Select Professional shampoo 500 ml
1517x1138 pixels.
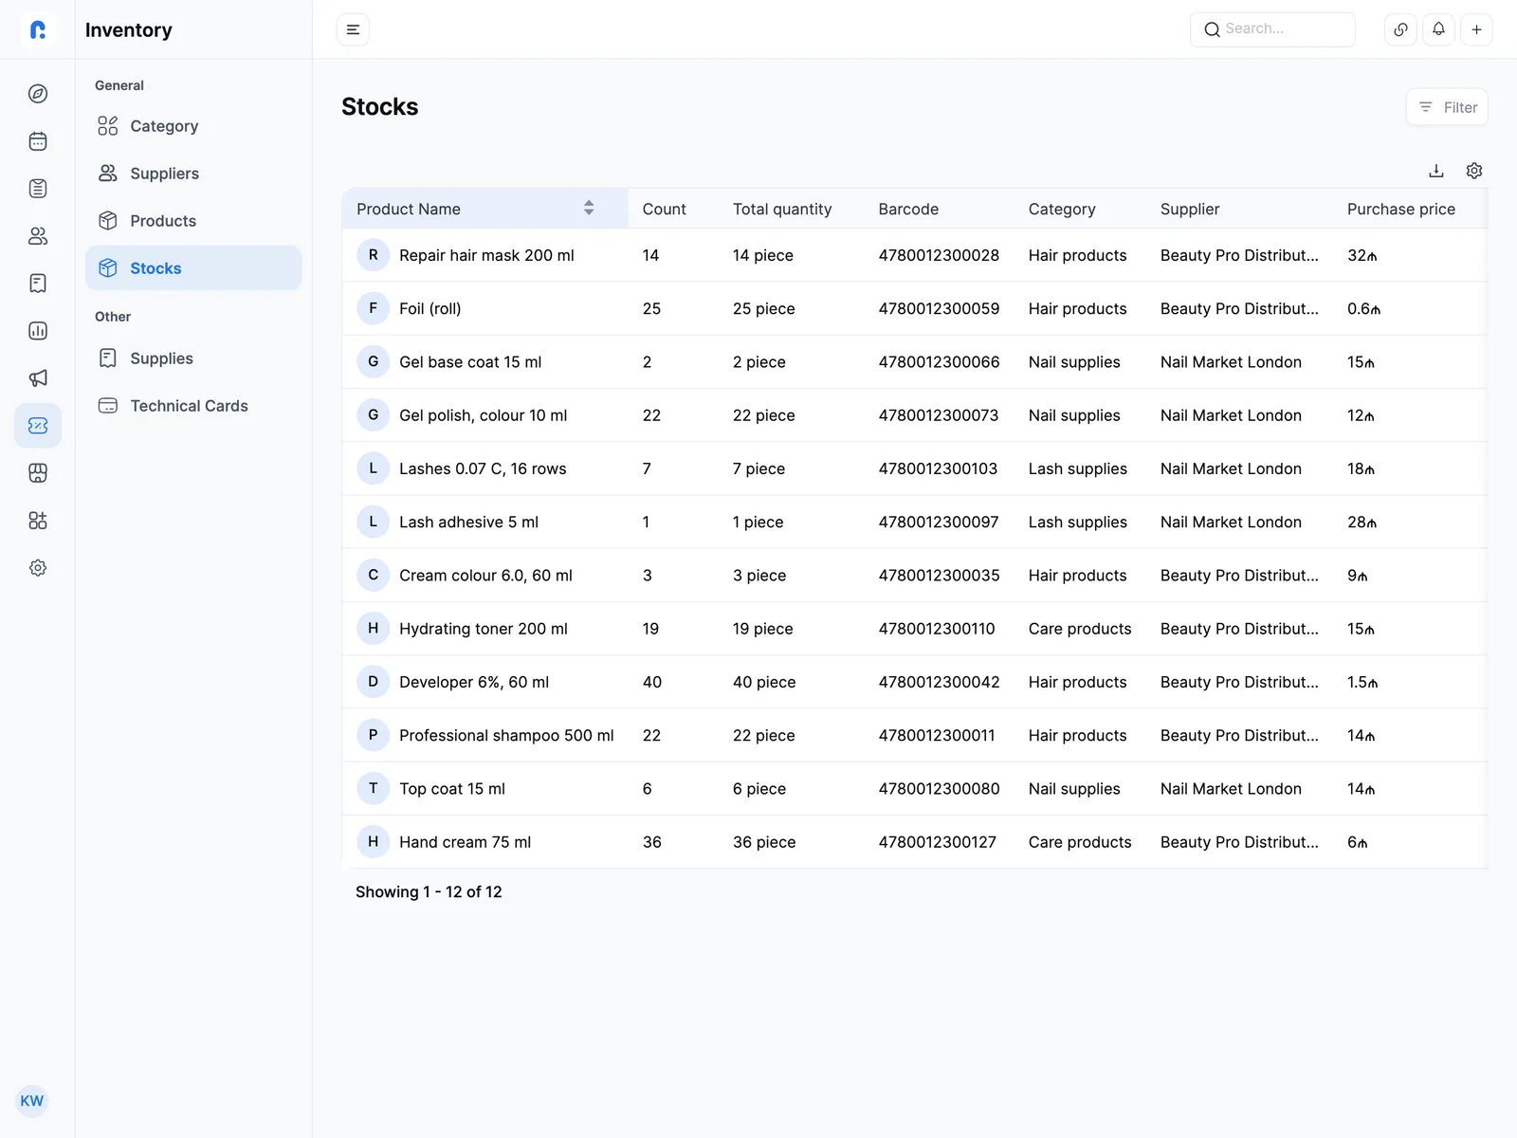[x=506, y=735]
